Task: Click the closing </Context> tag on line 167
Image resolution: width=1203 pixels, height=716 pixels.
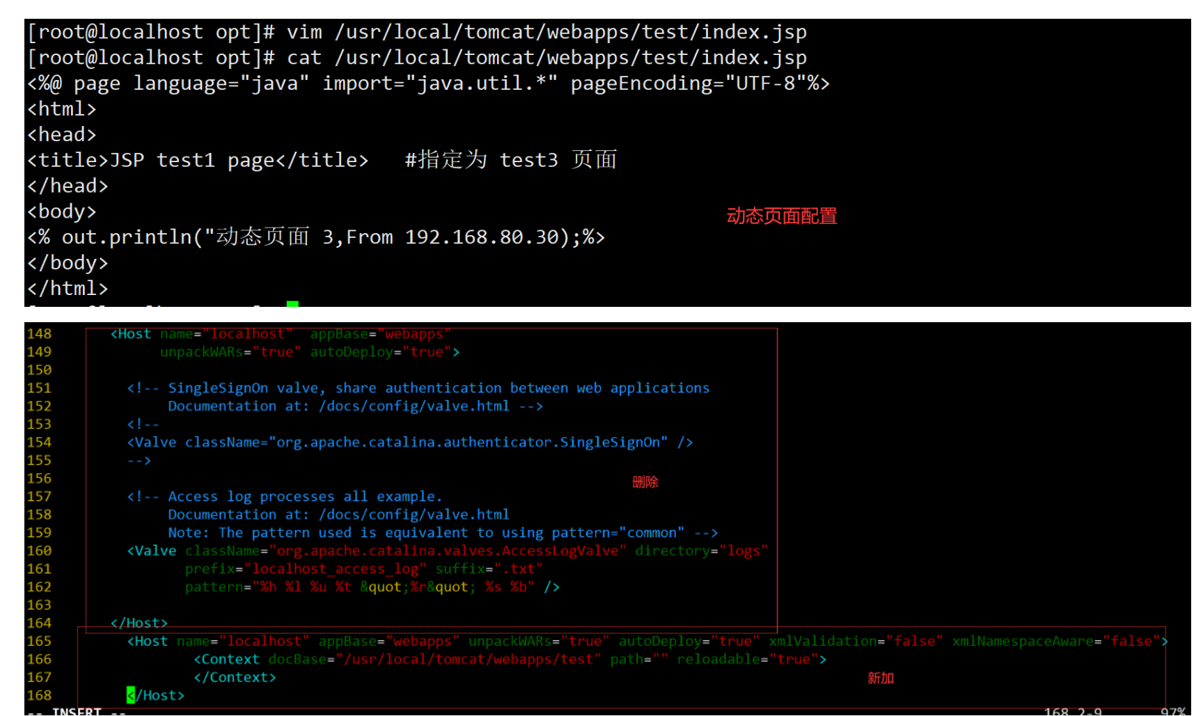Action: (235, 678)
